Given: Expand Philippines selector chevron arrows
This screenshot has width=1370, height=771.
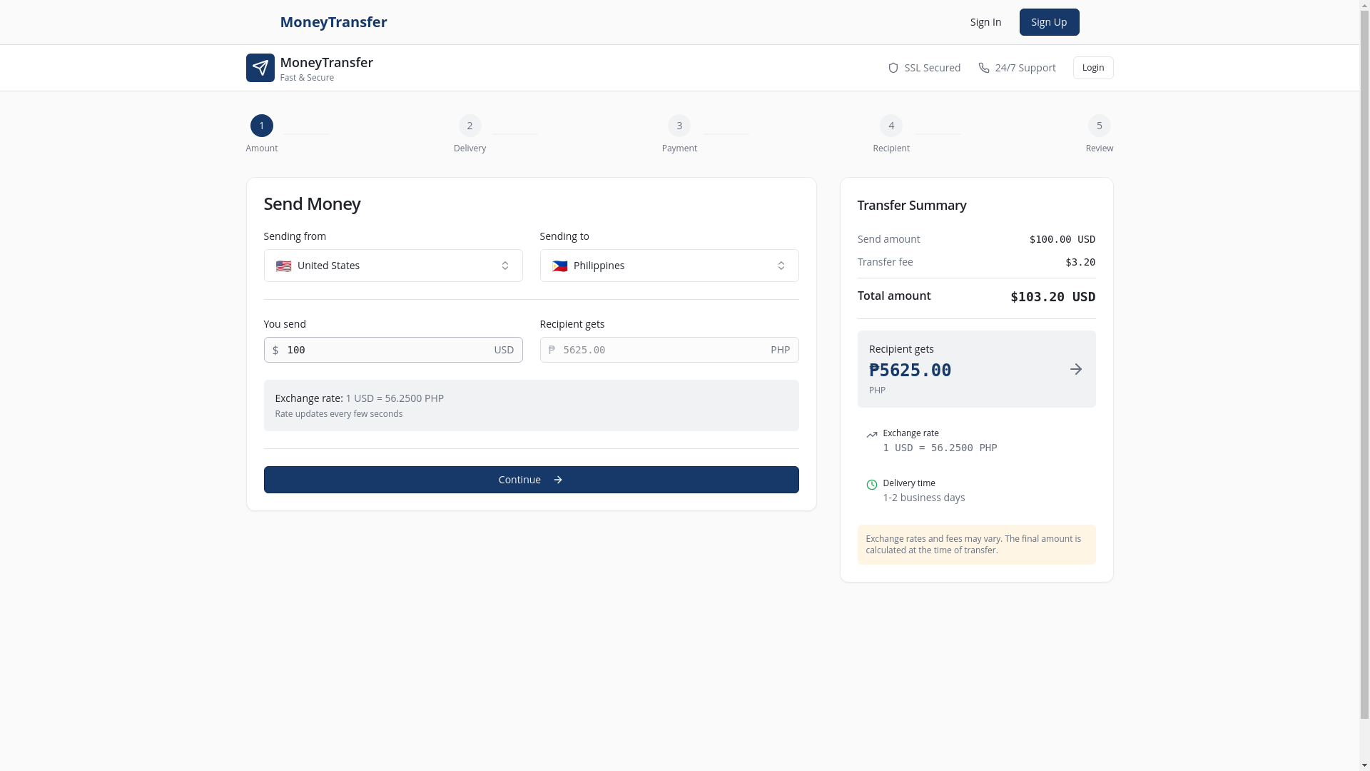Looking at the screenshot, I should point(781,266).
